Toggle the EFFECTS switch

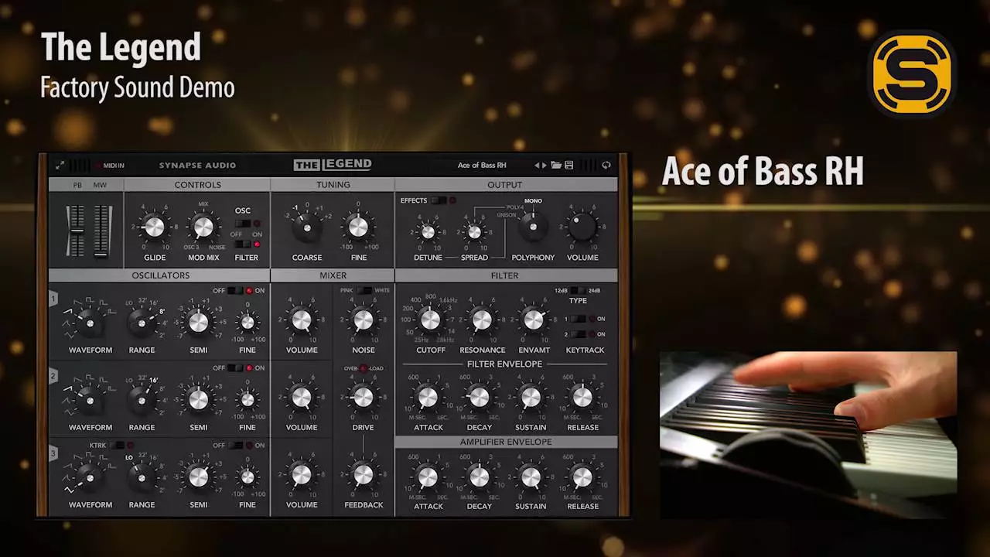click(439, 200)
